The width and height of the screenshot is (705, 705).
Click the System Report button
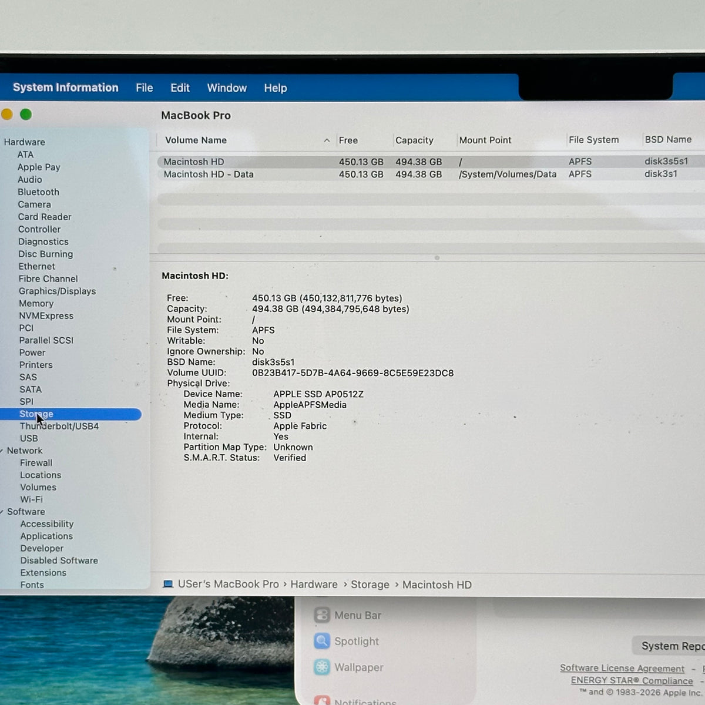pyautogui.click(x=670, y=646)
